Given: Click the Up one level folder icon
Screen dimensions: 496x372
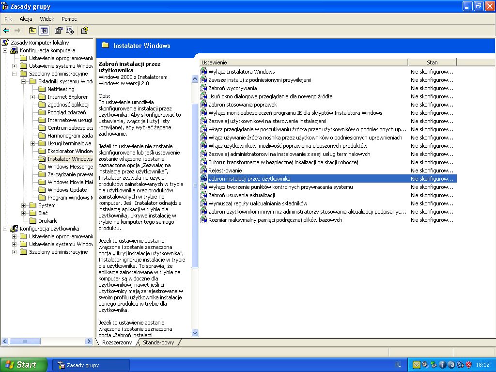Looking at the screenshot, I should coord(32,31).
